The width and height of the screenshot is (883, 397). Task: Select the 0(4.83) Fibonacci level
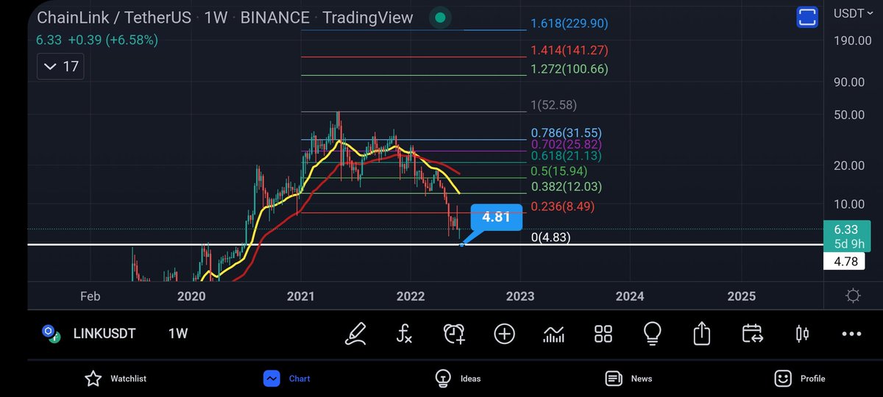pos(550,237)
